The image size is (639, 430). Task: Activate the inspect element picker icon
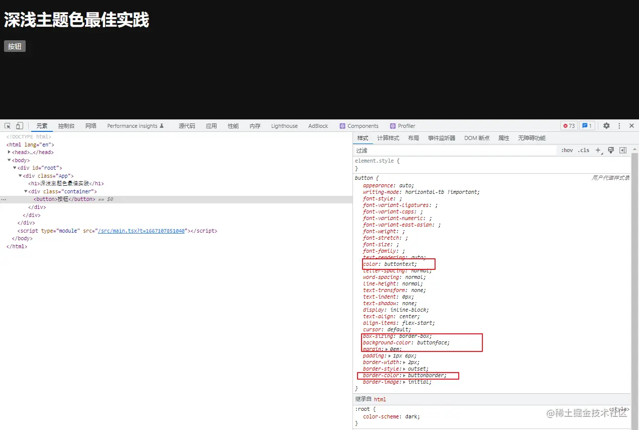click(x=8, y=126)
